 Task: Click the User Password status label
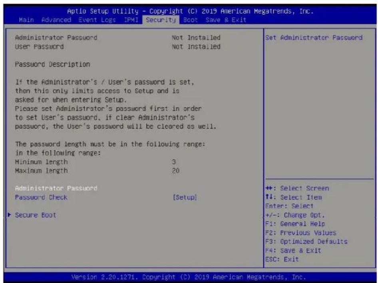click(39, 46)
